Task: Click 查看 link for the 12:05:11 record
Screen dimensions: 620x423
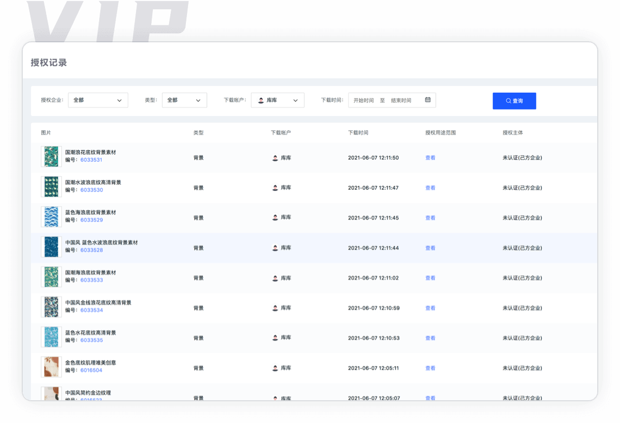Action: click(430, 368)
